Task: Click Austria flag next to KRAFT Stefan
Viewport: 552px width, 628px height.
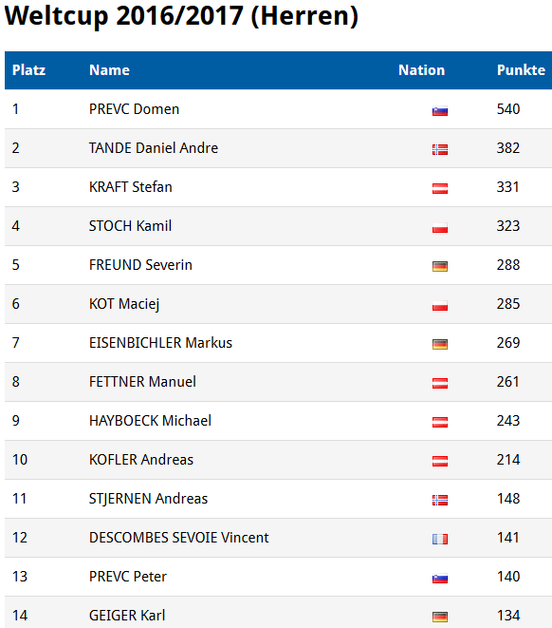Action: coord(440,188)
